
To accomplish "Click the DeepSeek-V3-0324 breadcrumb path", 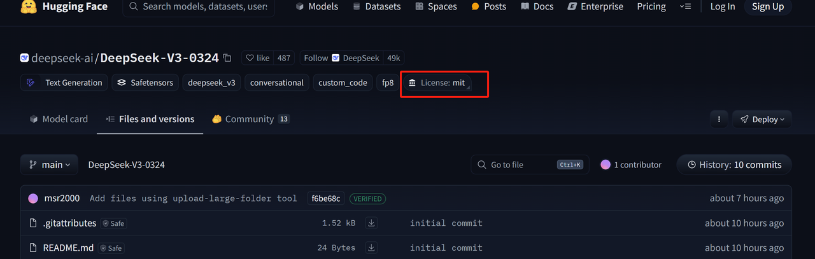I will tap(126, 165).
